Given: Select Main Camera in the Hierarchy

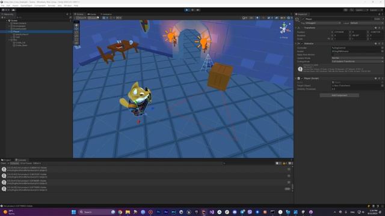Looking at the screenshot, I should click(x=20, y=23).
